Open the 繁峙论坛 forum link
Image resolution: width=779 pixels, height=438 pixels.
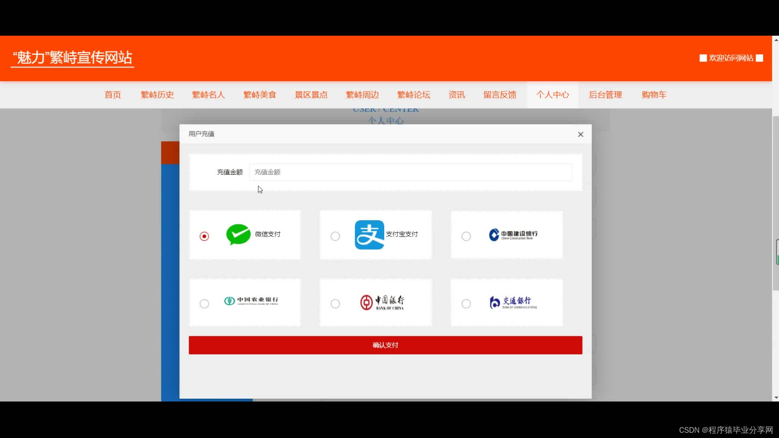pyautogui.click(x=413, y=94)
